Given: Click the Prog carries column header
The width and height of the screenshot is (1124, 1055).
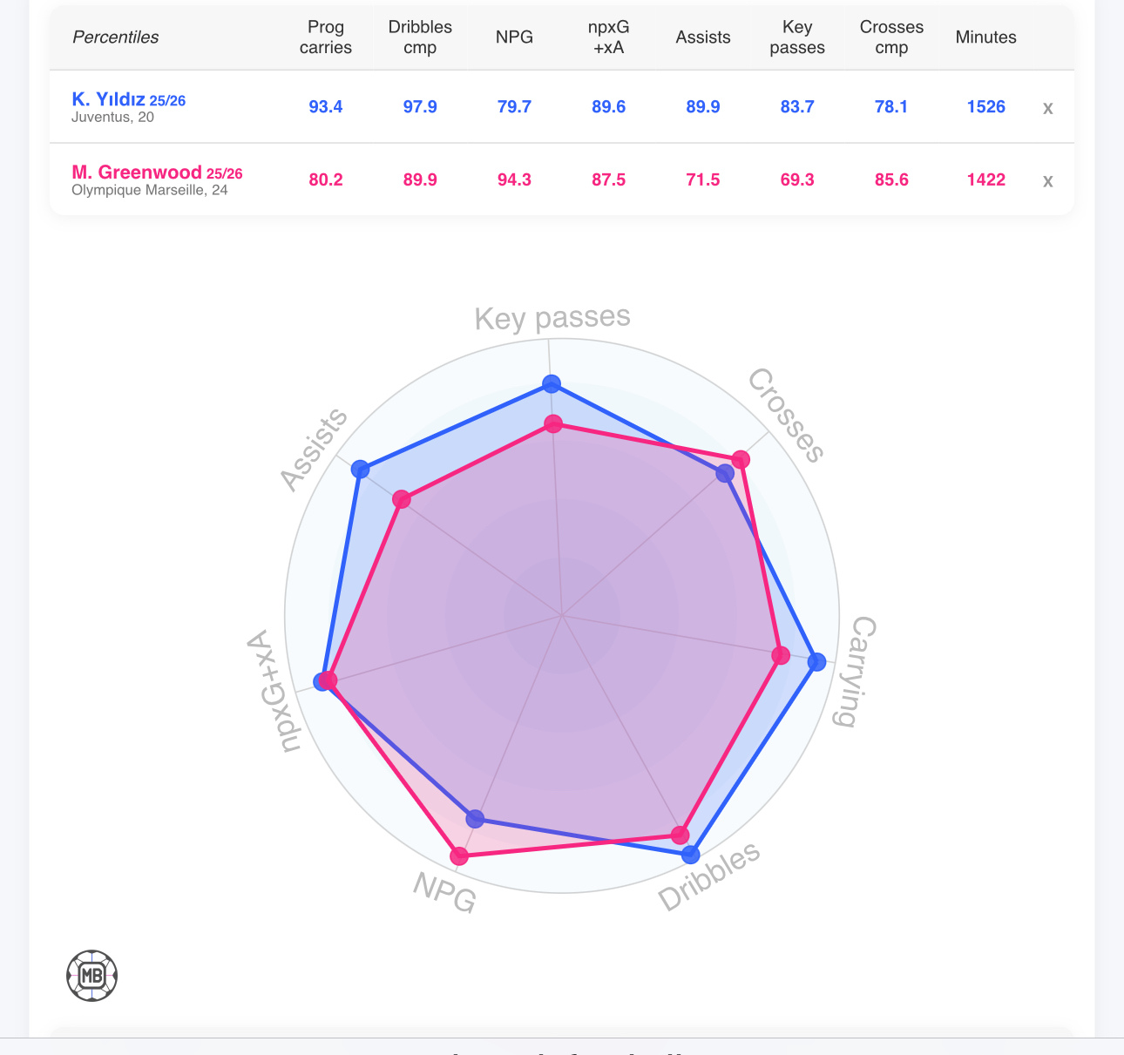Looking at the screenshot, I should pos(326,37).
